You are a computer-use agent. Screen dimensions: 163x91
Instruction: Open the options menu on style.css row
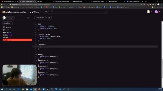click(29, 40)
